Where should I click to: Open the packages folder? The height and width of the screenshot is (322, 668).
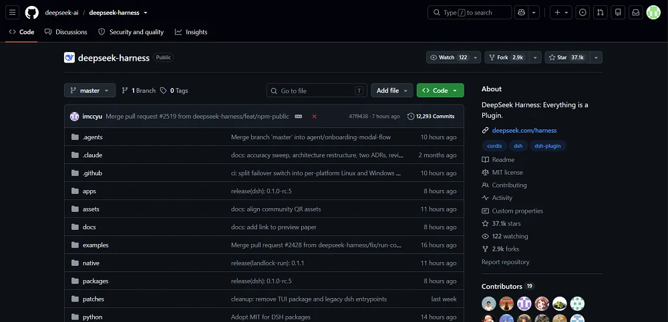click(x=96, y=281)
